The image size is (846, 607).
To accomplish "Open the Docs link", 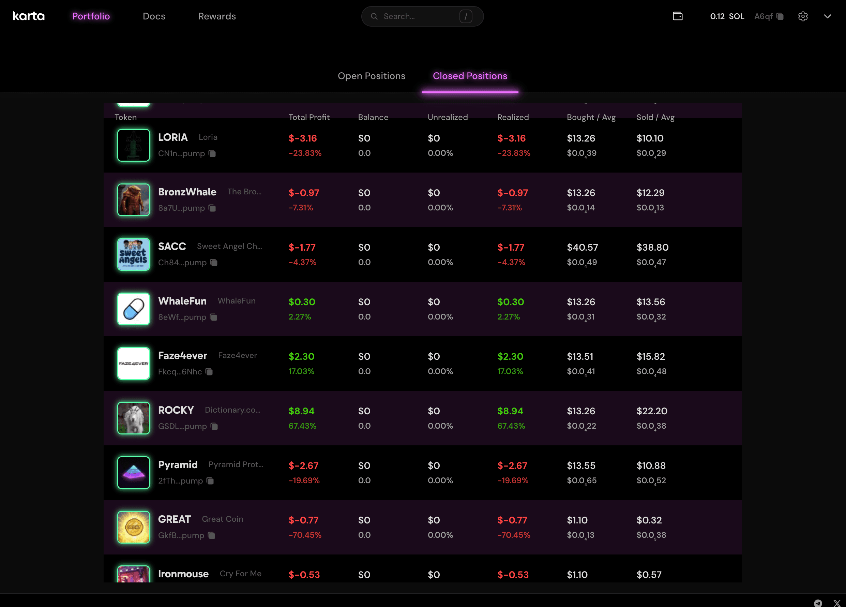I will click(154, 16).
